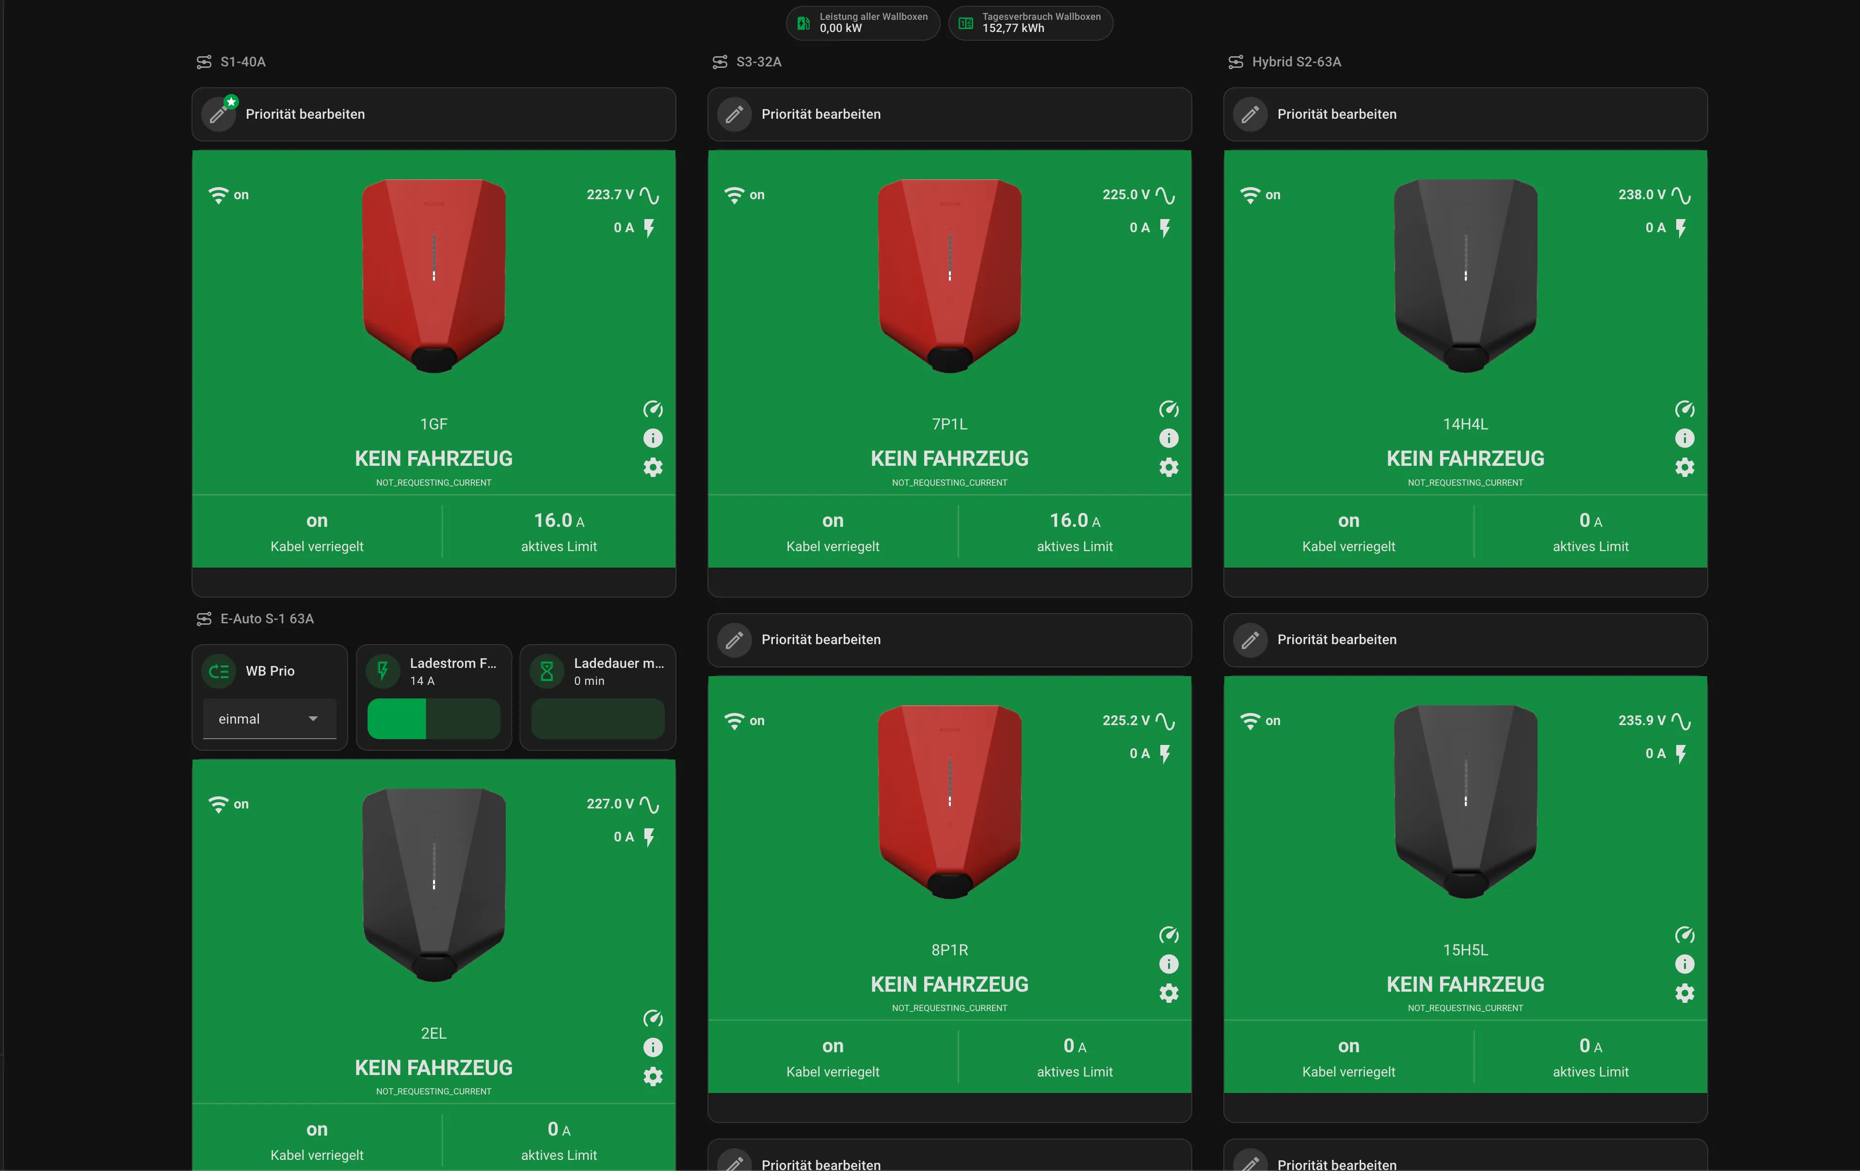Viewport: 1860px width, 1171px height.
Task: Edit priority above 14H4L wallbox
Action: (x=1465, y=114)
